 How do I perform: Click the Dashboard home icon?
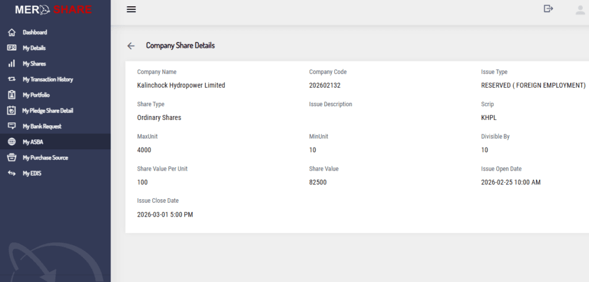pyautogui.click(x=12, y=32)
